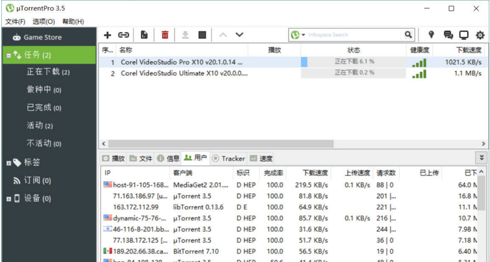Viewport: 490px width, 262px height.
Task: Click the search magnifier icon
Action: pos(408,34)
